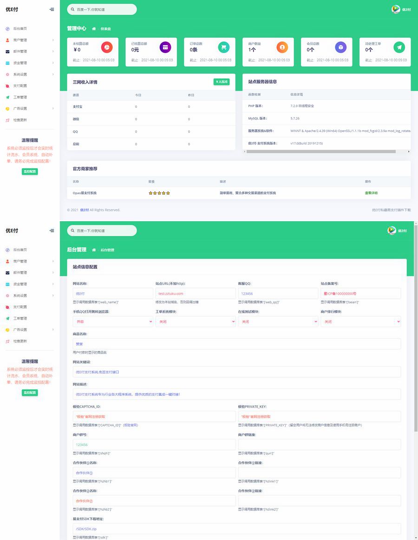
Task: Click the paper plane icon on 待处理工单 card
Action: (399, 47)
